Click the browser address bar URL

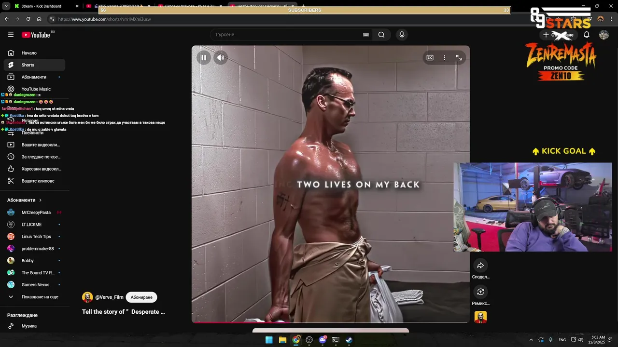click(x=105, y=19)
